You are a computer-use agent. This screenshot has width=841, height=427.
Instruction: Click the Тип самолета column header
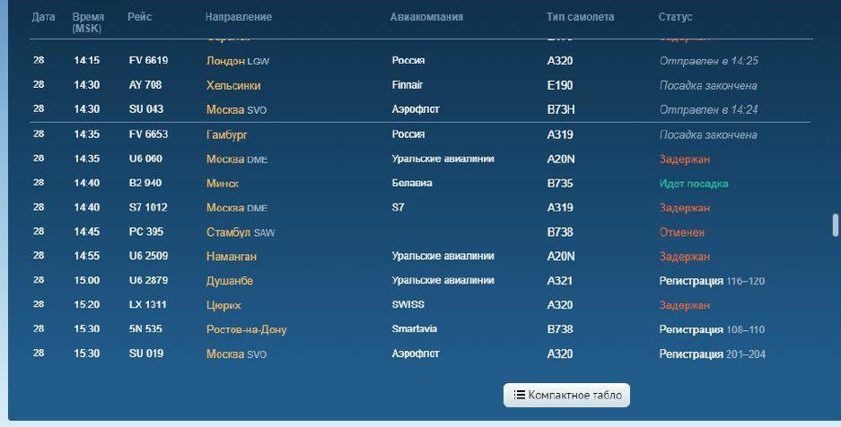tap(581, 17)
